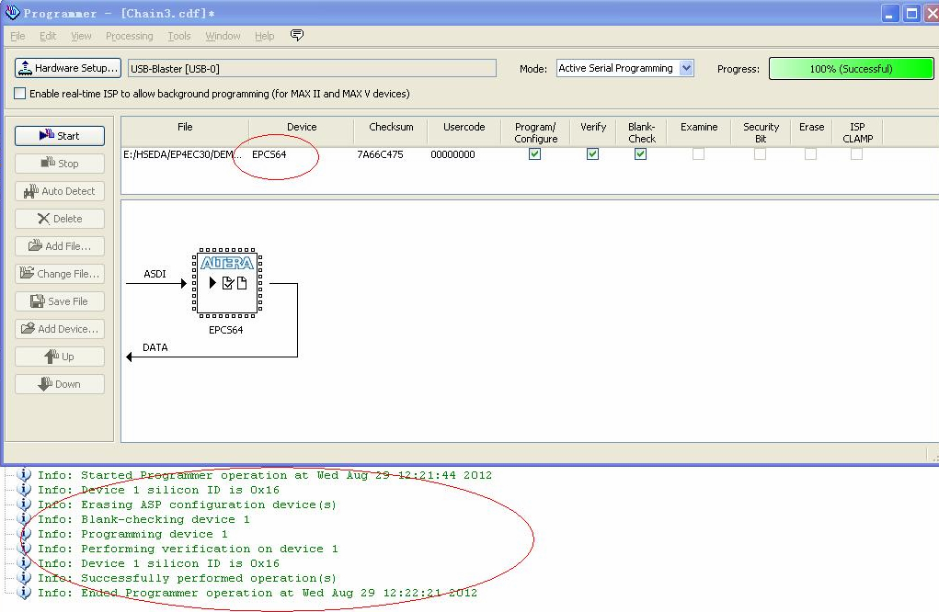
Task: Open the Help menu
Action: 264,36
